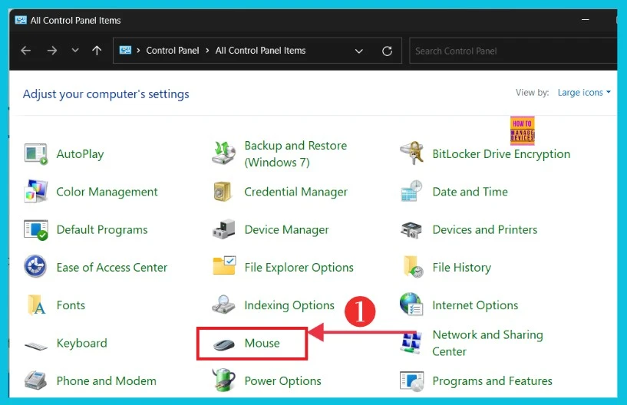The image size is (627, 405).
Task: Expand chevron before All Control Panel Items
Action: 207,51
